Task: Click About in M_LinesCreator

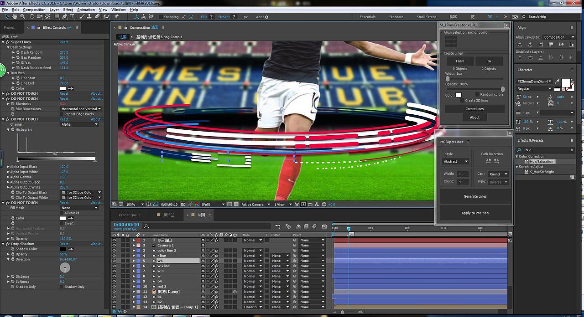Action: coord(474,117)
